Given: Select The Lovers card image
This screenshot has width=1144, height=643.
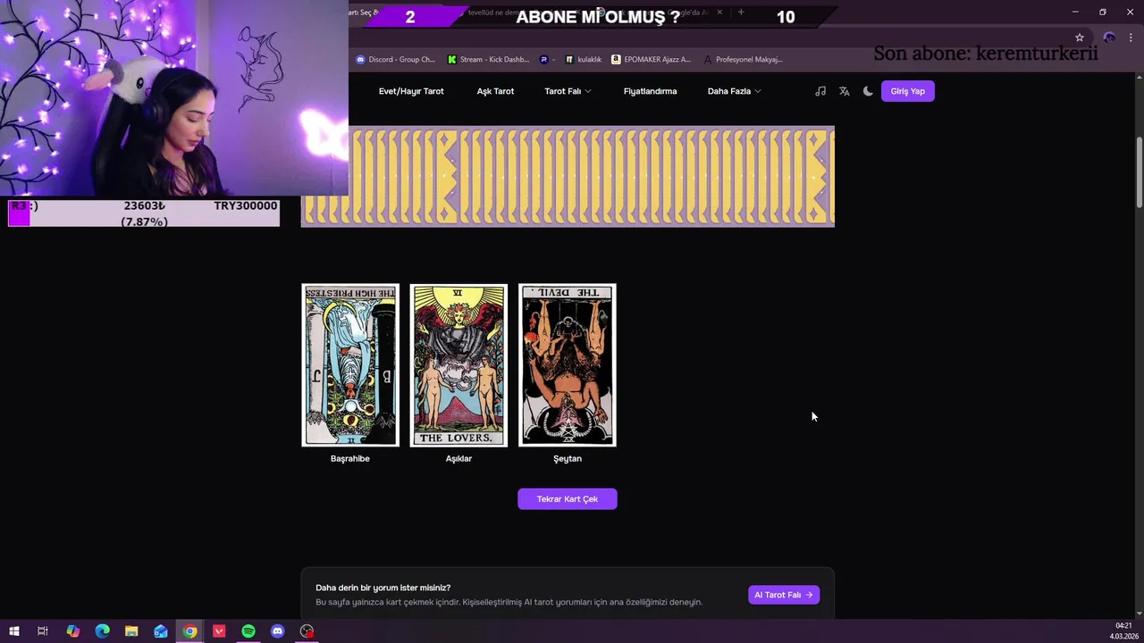Looking at the screenshot, I should pos(458,365).
